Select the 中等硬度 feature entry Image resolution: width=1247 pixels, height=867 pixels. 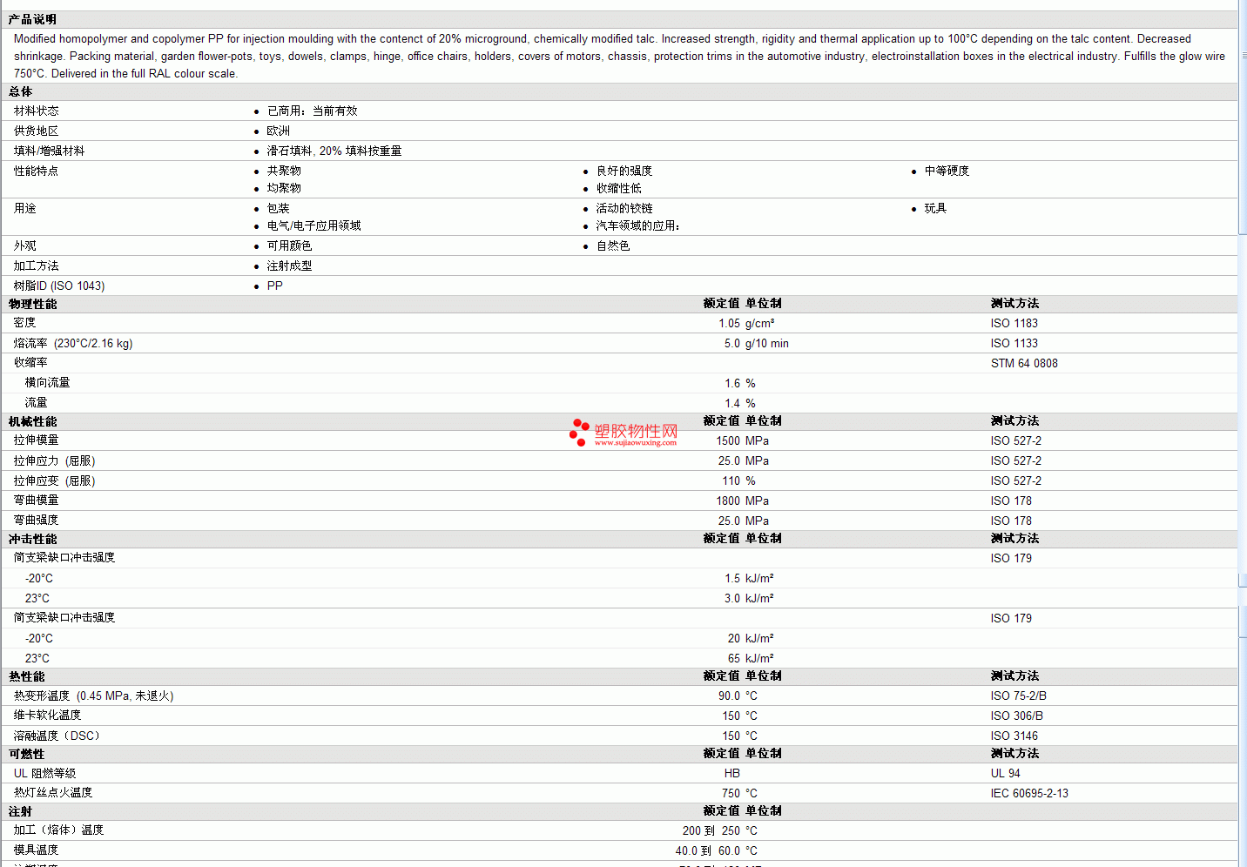[947, 171]
